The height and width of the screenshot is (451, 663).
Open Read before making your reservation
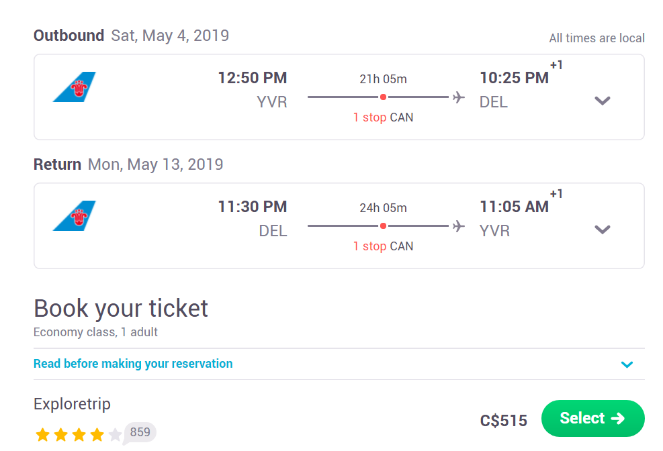[x=133, y=364]
